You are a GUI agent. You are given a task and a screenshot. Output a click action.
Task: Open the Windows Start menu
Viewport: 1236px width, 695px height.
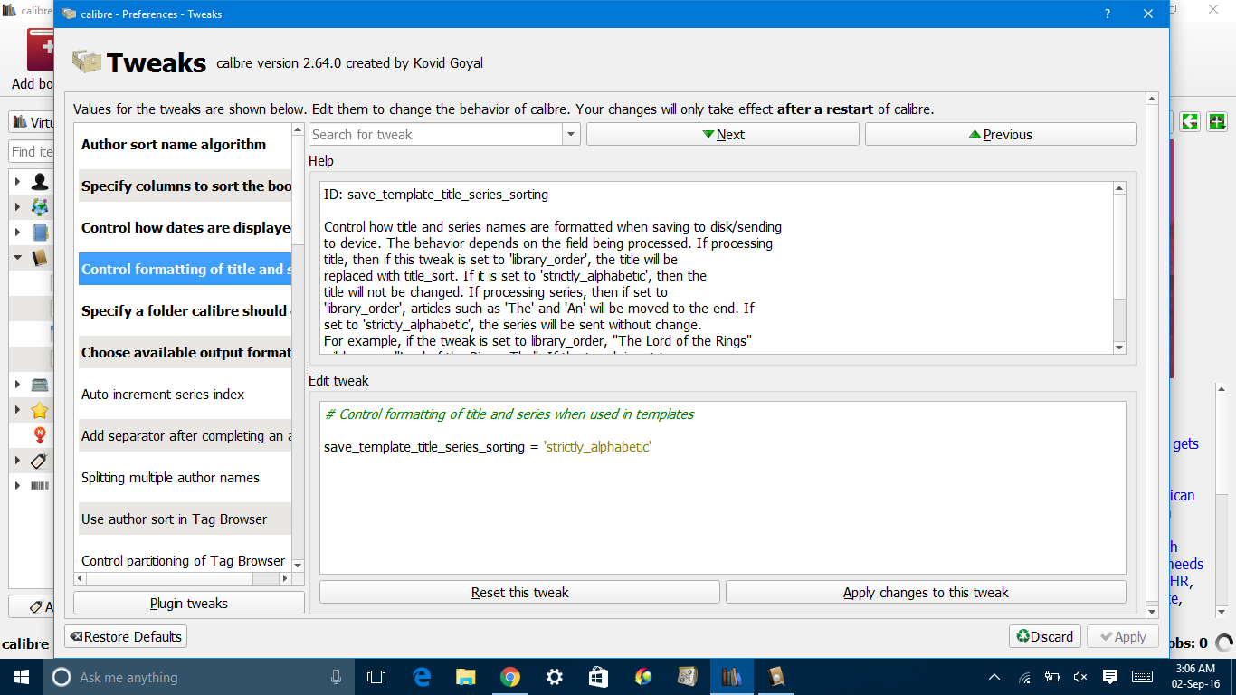22,677
